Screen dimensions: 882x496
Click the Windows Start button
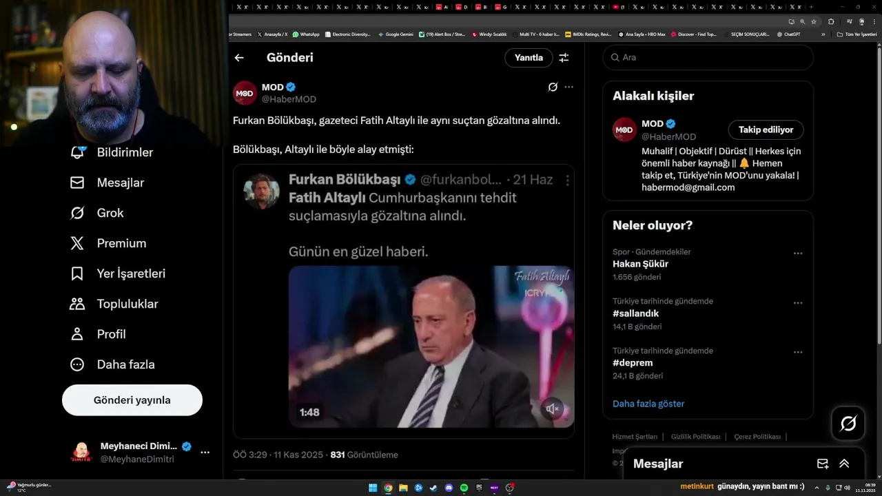(373, 488)
